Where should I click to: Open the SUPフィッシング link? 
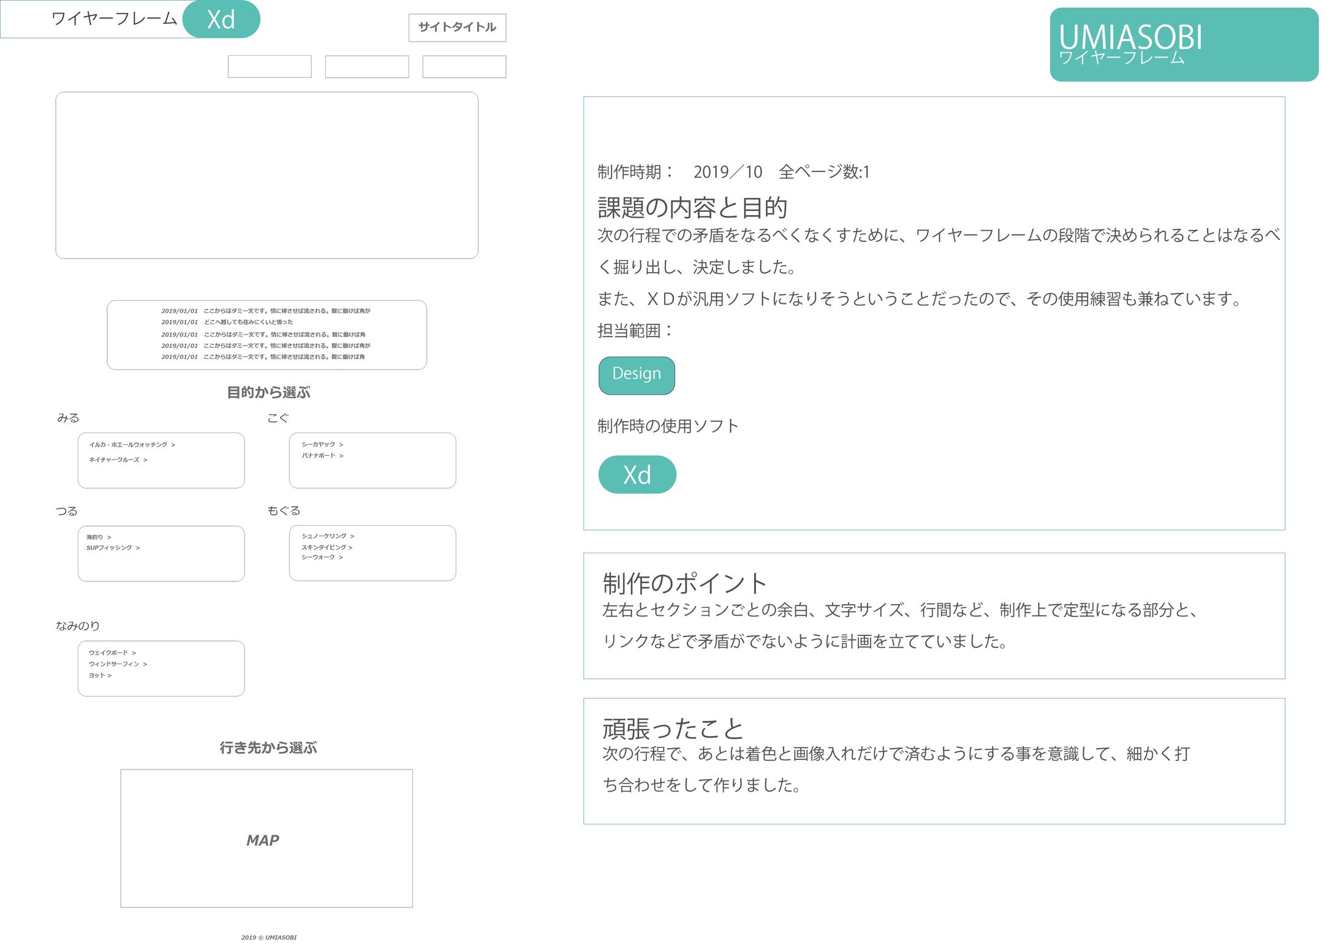pyautogui.click(x=113, y=548)
